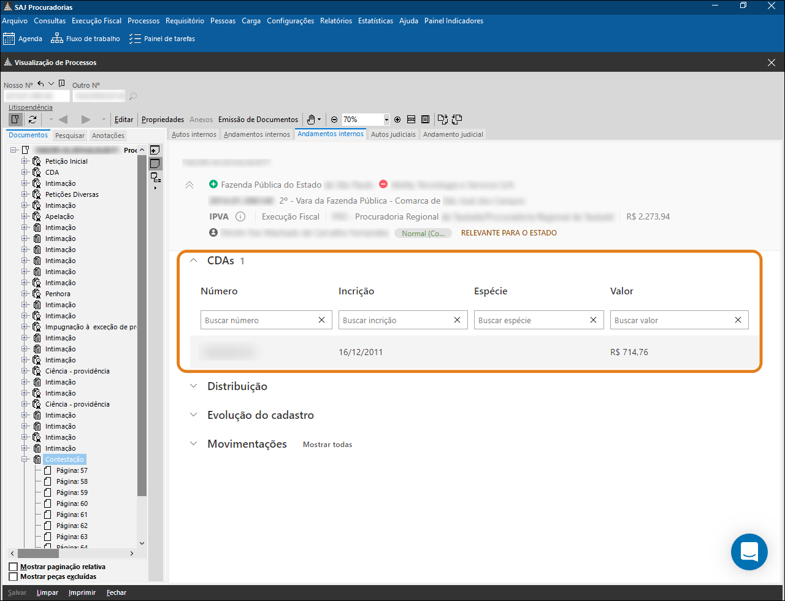The image size is (785, 601).
Task: Expand the Movimentações section
Action: point(194,444)
